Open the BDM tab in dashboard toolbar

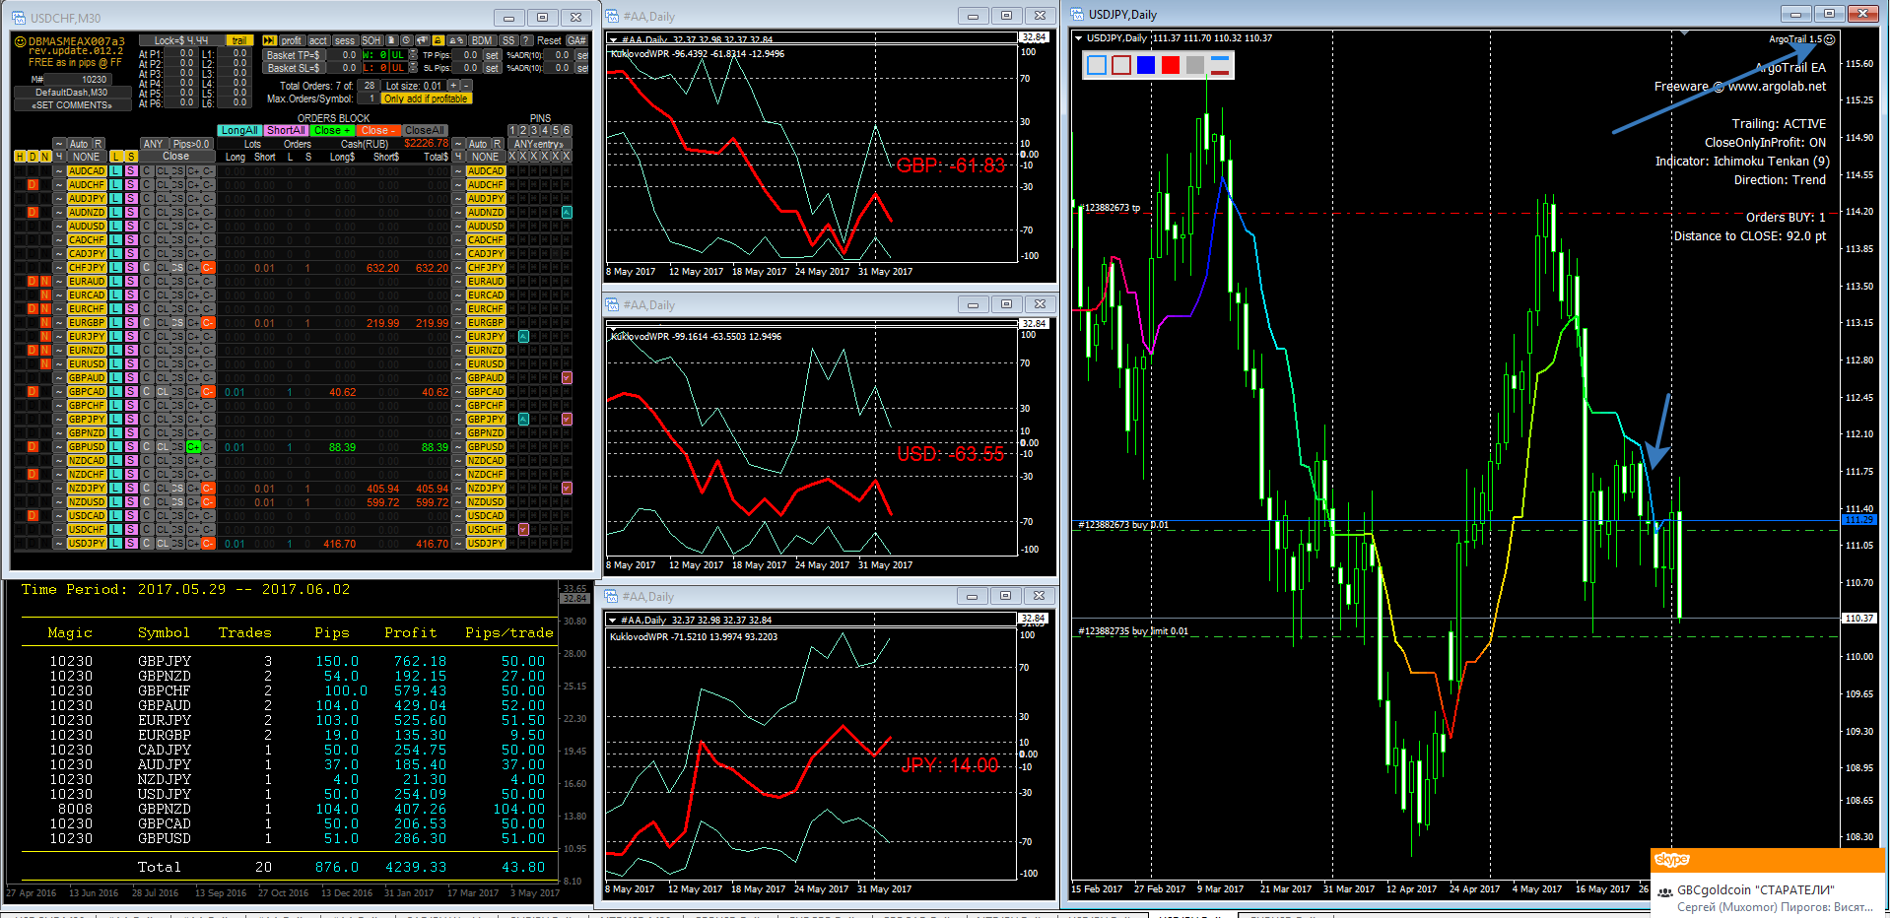point(482,40)
